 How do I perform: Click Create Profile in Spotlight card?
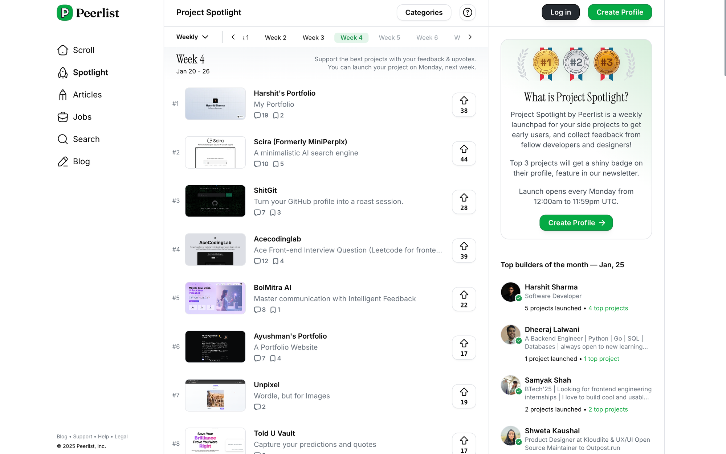pyautogui.click(x=576, y=223)
